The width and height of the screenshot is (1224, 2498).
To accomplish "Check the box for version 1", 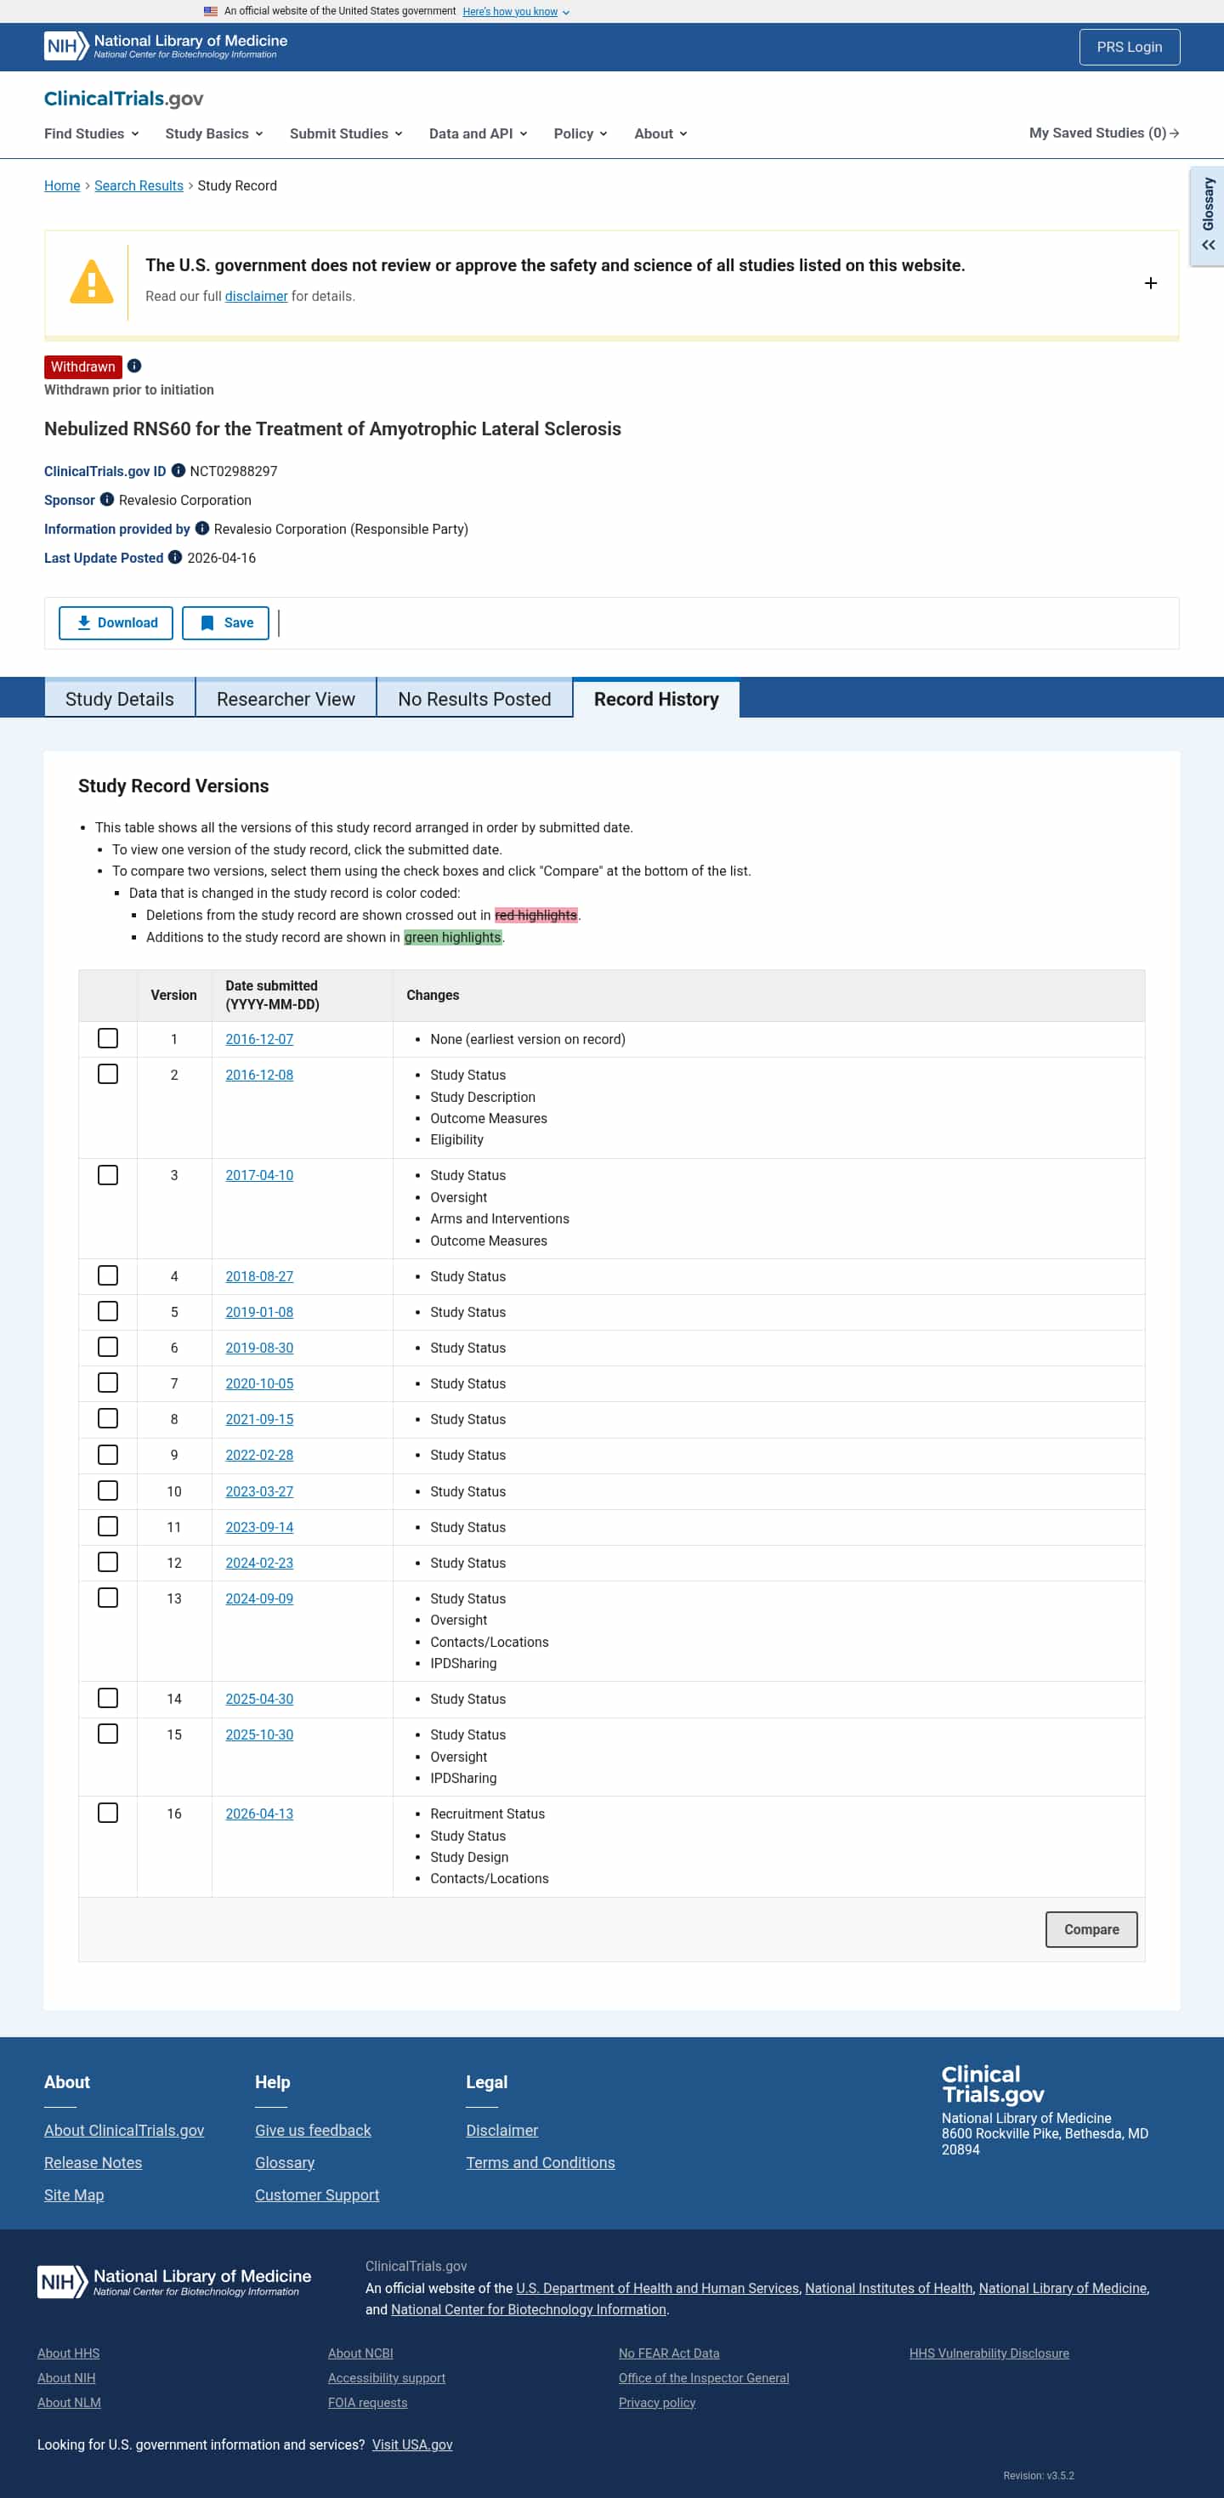I will pyautogui.click(x=108, y=1037).
